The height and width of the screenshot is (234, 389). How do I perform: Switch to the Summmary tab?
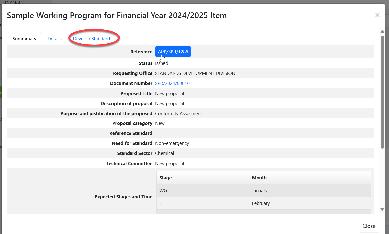pos(24,39)
